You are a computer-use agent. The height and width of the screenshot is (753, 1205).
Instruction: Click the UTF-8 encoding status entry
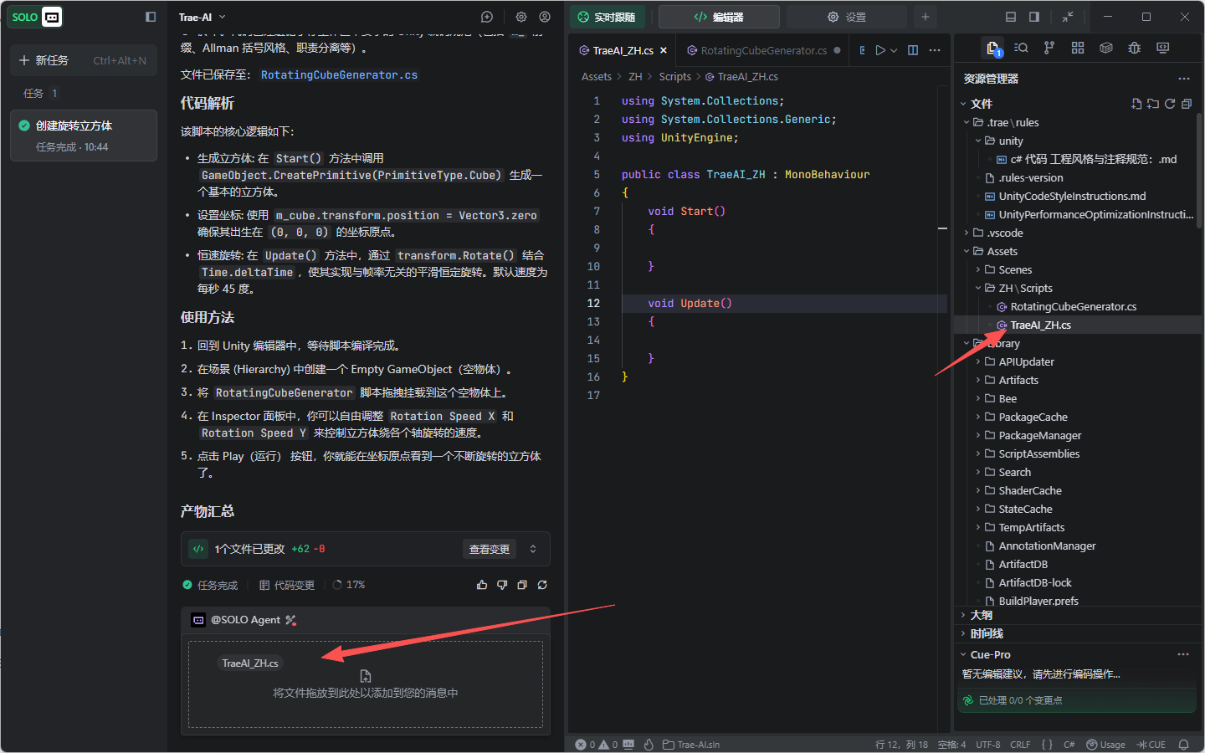tap(988, 745)
